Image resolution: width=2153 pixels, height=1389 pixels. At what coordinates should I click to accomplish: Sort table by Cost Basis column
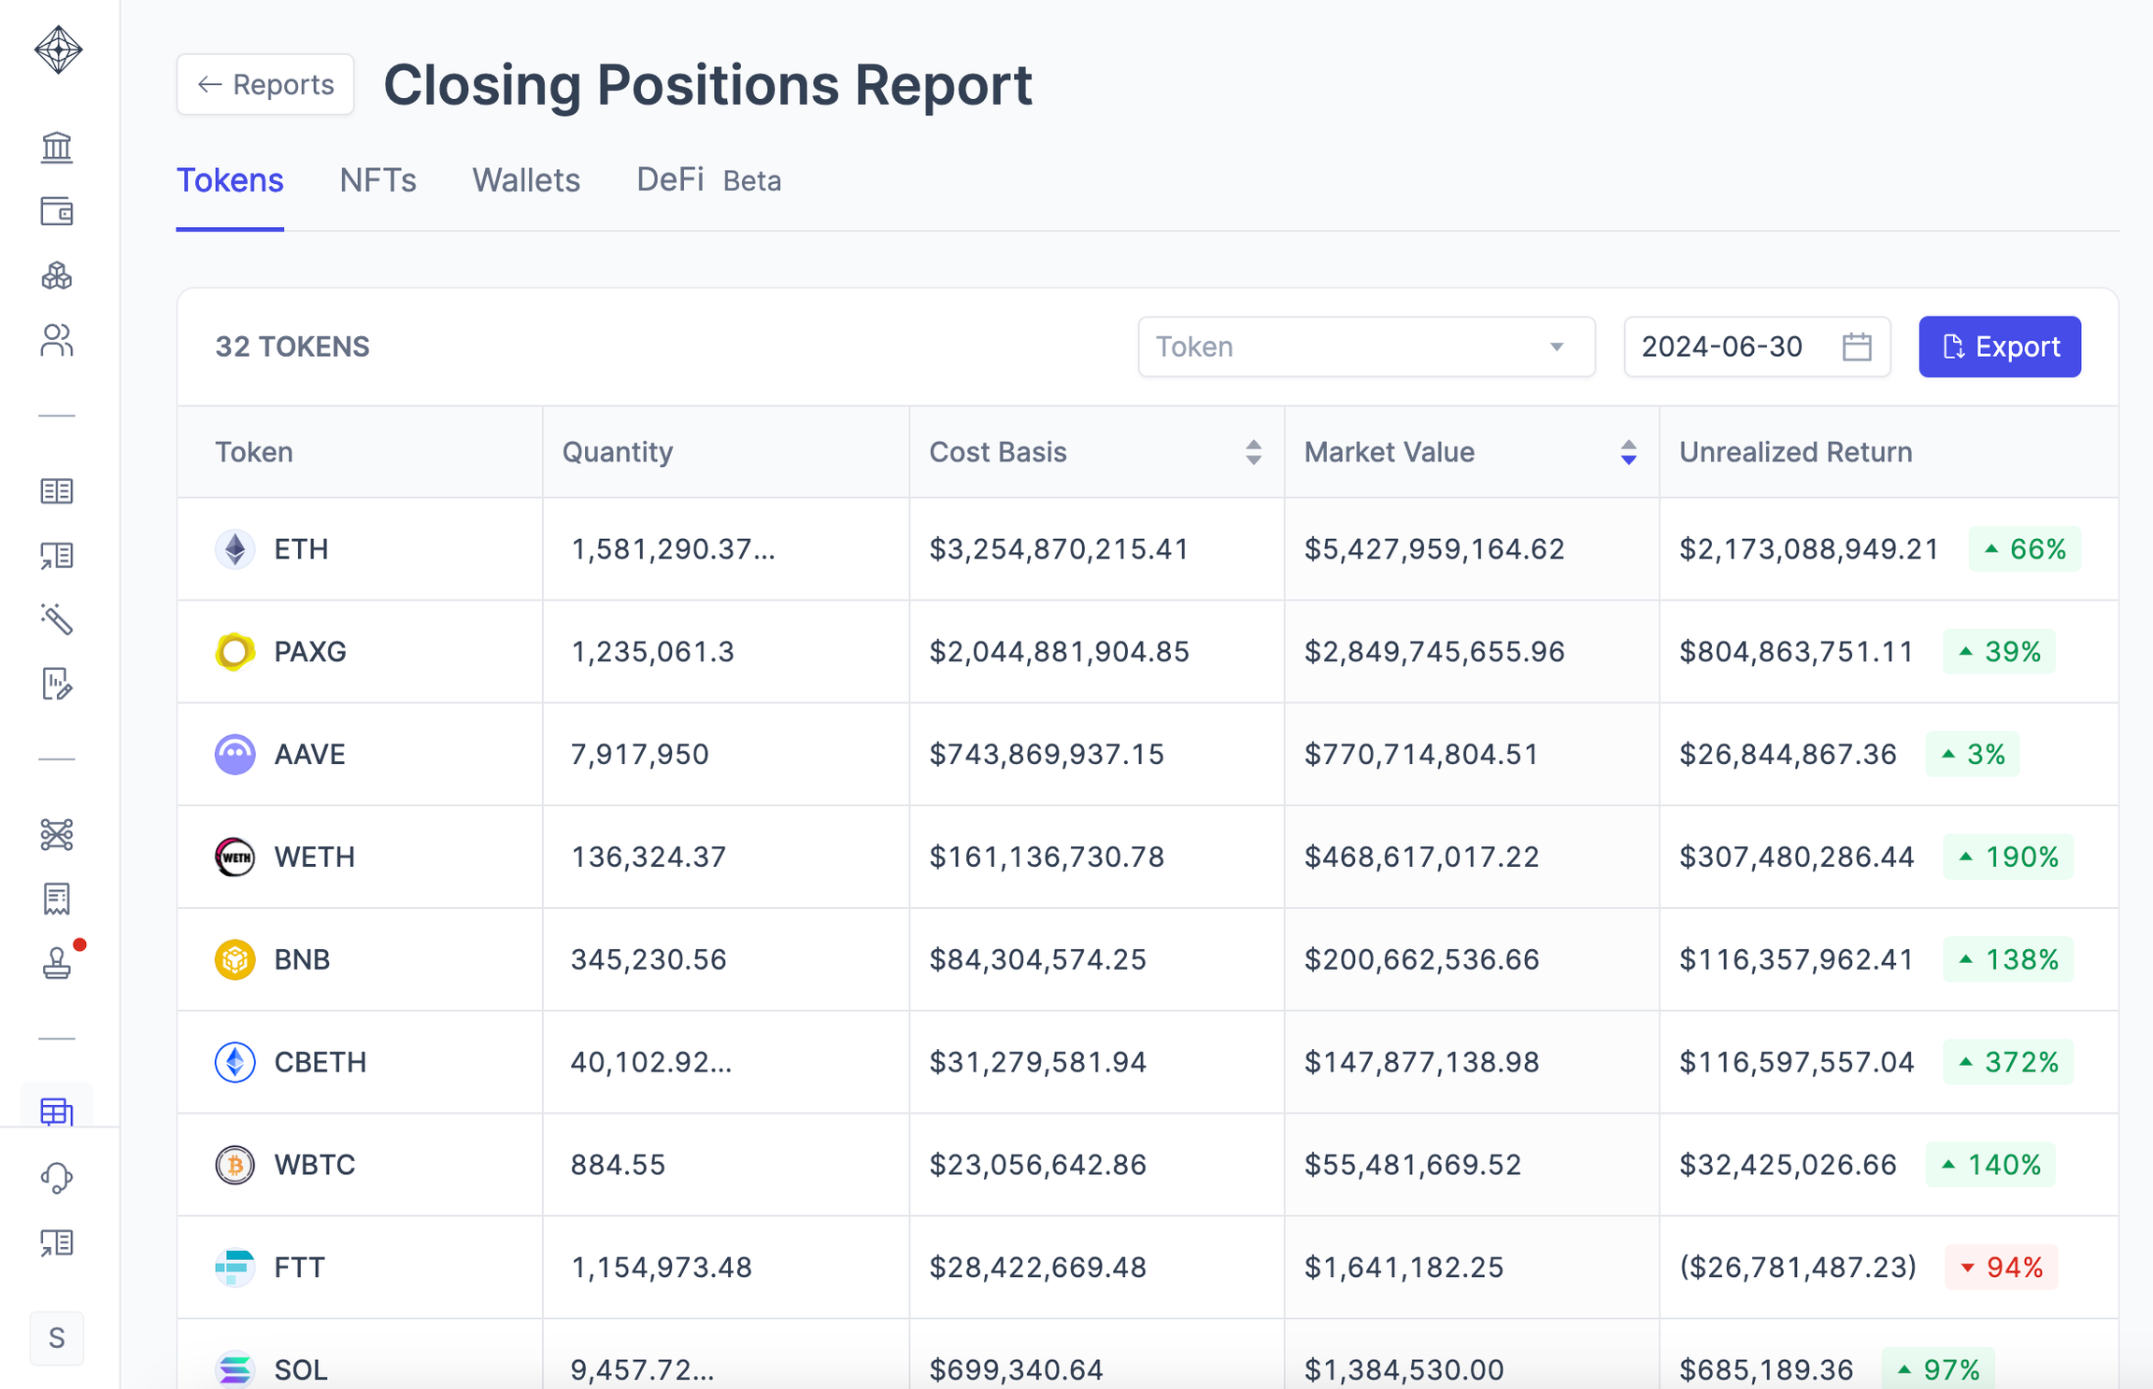click(x=1253, y=452)
